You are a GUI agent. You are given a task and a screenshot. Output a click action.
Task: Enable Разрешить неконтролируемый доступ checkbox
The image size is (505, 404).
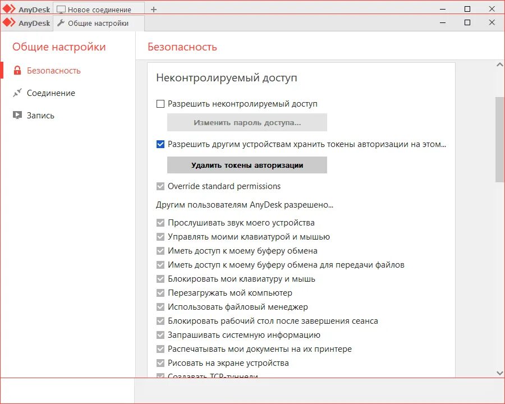click(x=160, y=104)
